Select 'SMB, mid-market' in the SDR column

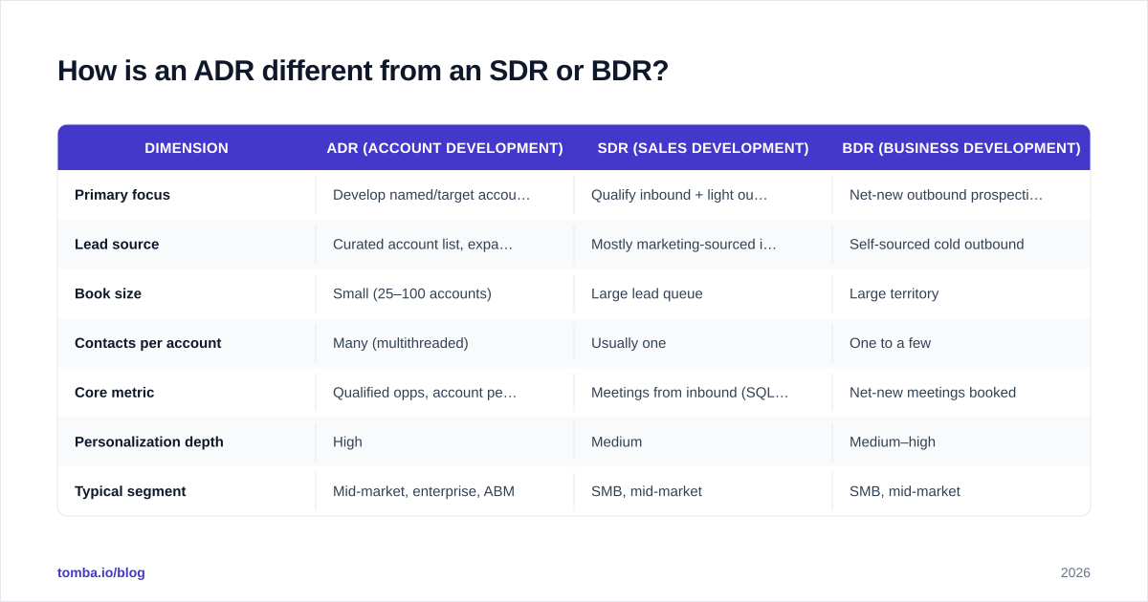pyautogui.click(x=703, y=492)
